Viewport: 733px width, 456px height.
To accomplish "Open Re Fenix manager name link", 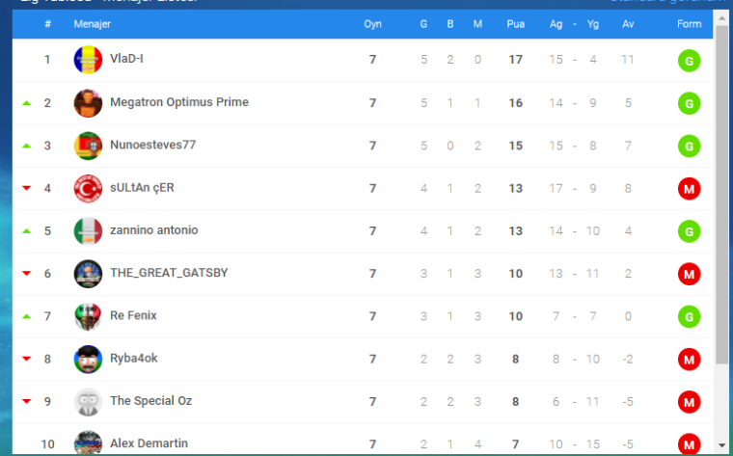I will click(x=133, y=315).
